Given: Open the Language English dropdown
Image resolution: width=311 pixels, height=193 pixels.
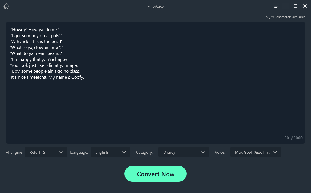Looking at the screenshot, I should [111, 152].
